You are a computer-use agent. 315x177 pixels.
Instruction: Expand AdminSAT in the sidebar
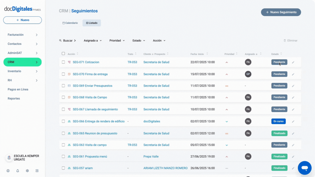click(x=23, y=53)
